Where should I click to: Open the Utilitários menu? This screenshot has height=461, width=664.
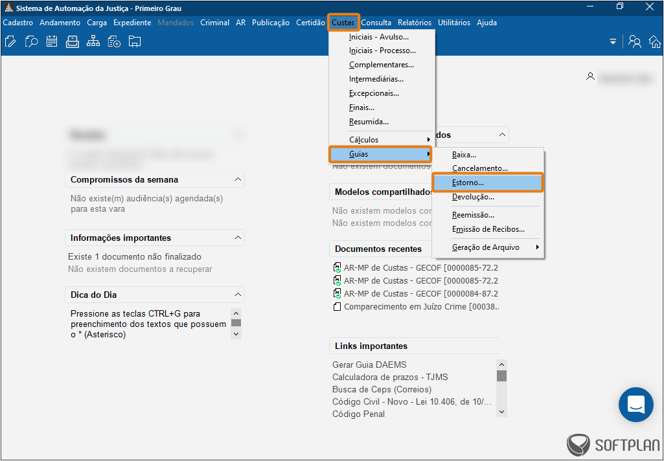[x=454, y=23]
